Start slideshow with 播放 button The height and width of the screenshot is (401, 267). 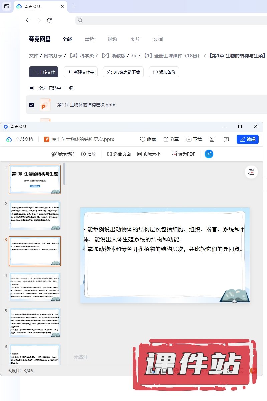[88, 154]
